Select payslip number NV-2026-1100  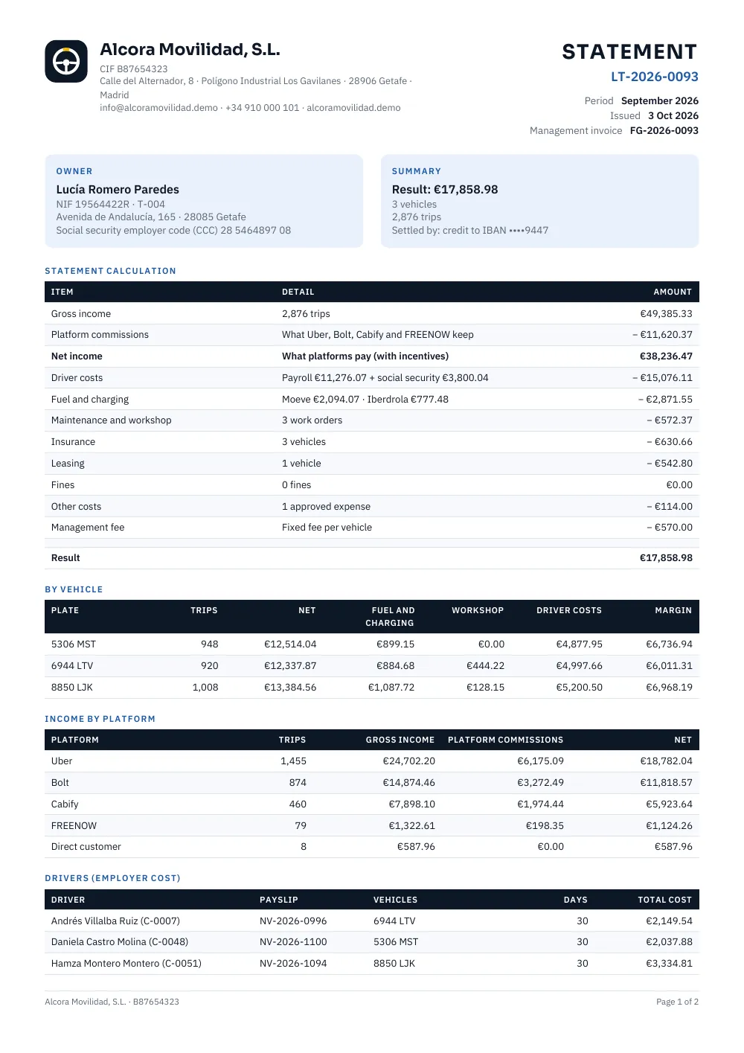(293, 942)
